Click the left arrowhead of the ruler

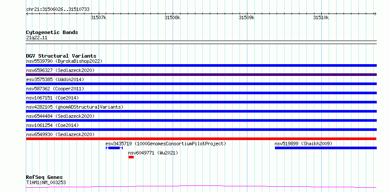click(28, 14)
